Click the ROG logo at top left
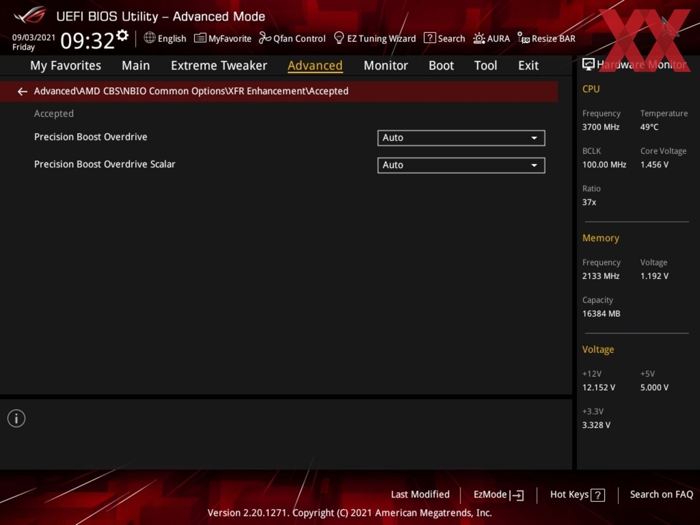The image size is (700, 525). (30, 15)
